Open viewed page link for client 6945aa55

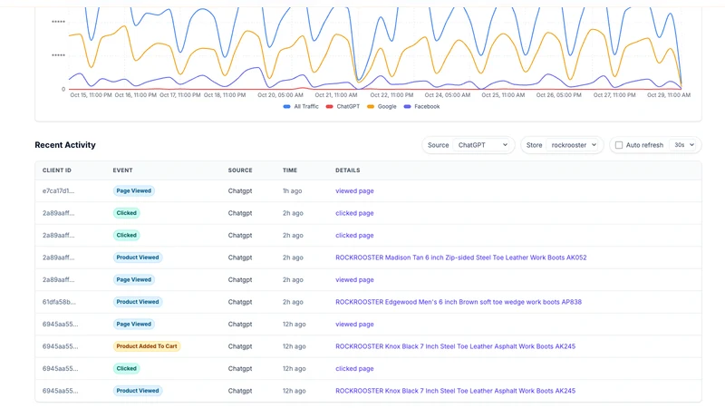pos(354,325)
